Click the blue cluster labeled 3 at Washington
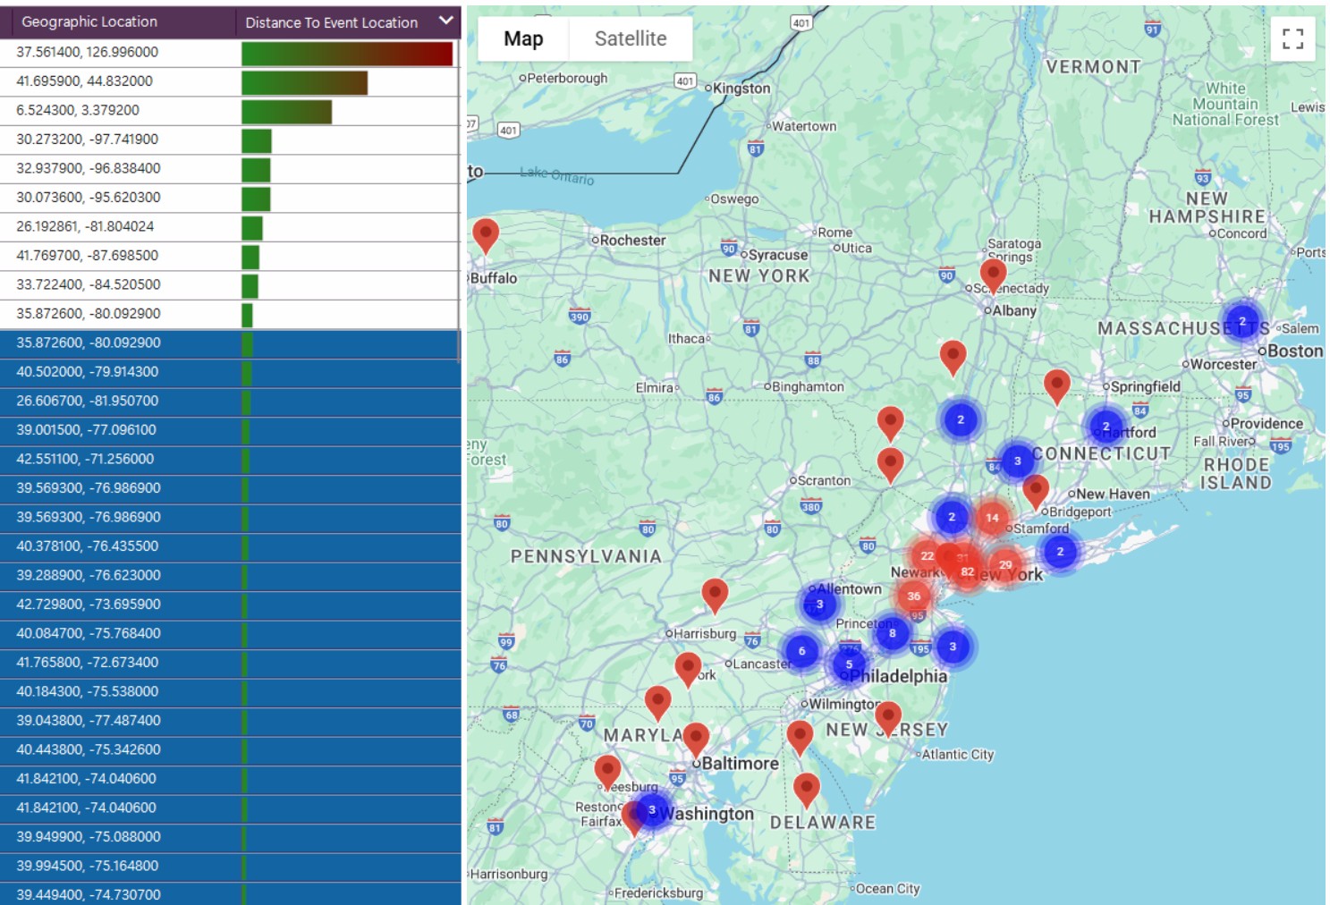The image size is (1330, 905). (652, 810)
